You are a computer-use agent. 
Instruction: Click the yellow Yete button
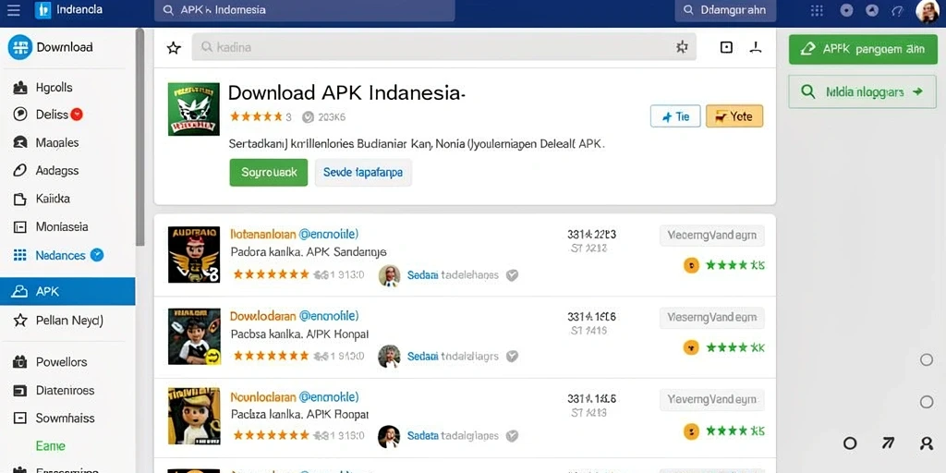734,116
